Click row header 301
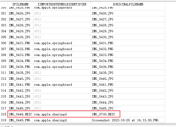This screenshot has height=127, width=176. (x=4, y=13)
